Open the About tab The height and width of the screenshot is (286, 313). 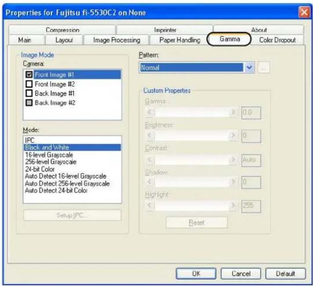point(258,30)
